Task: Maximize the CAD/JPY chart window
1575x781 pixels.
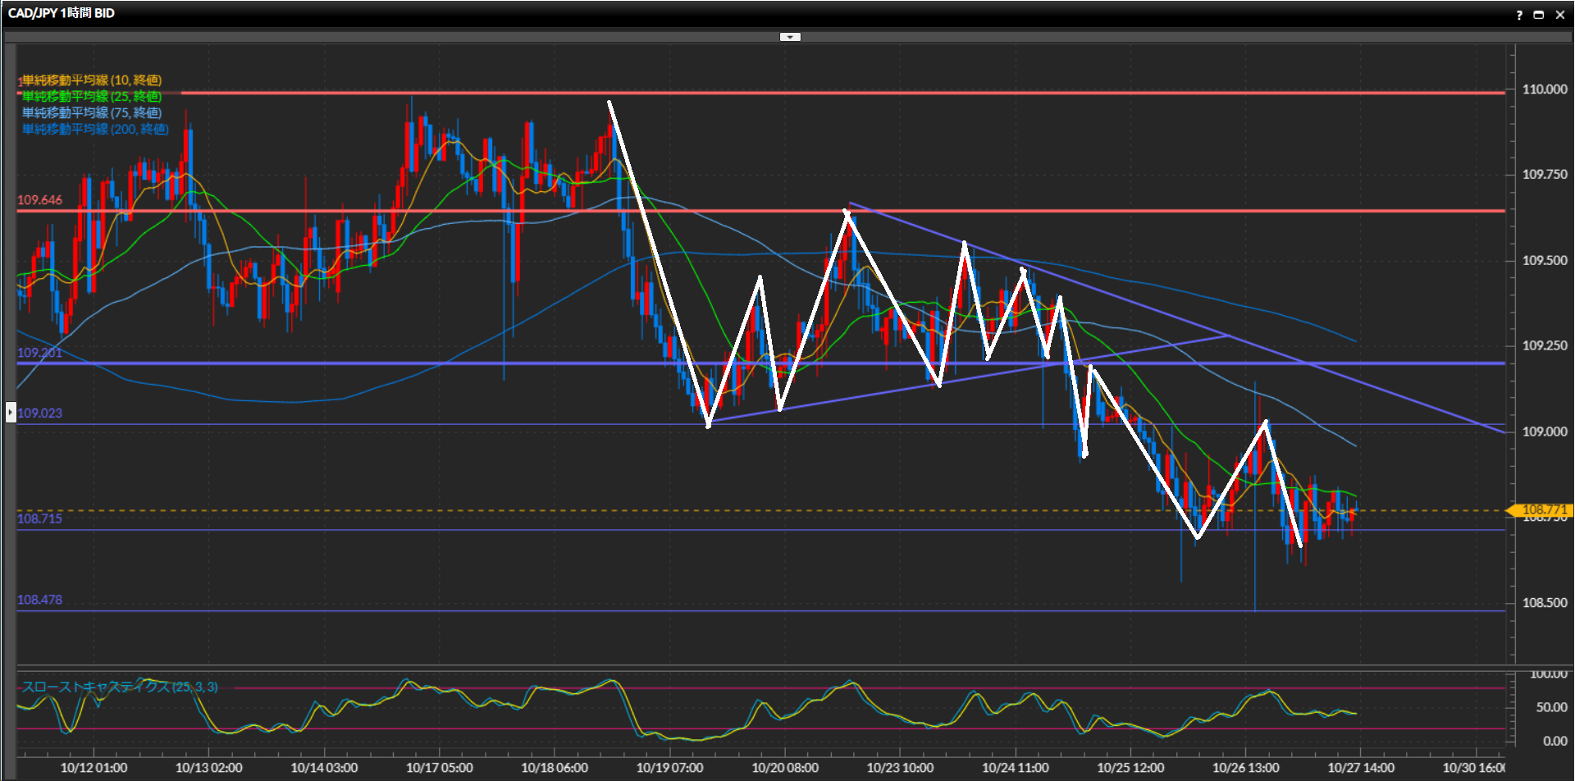Action: [1539, 15]
